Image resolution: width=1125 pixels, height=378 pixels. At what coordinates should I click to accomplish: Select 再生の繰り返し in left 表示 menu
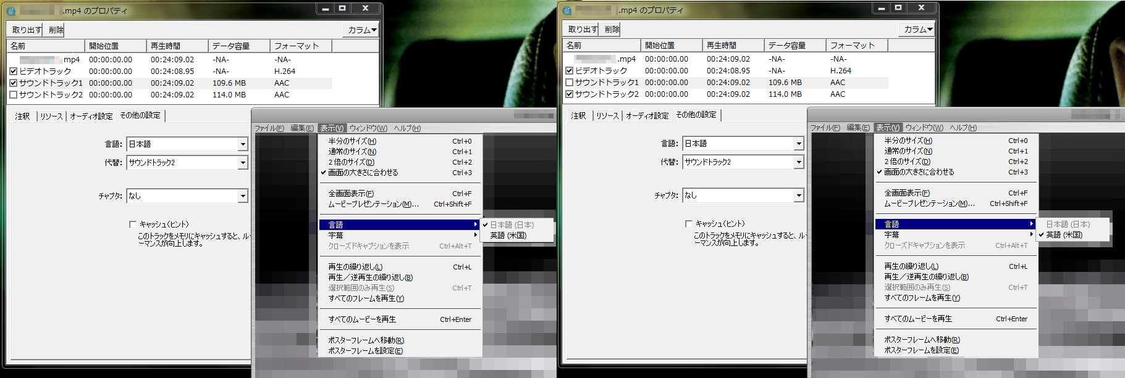coord(400,267)
